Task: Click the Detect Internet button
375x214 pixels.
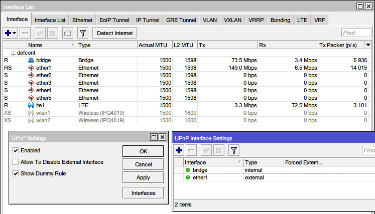Action: click(114, 33)
